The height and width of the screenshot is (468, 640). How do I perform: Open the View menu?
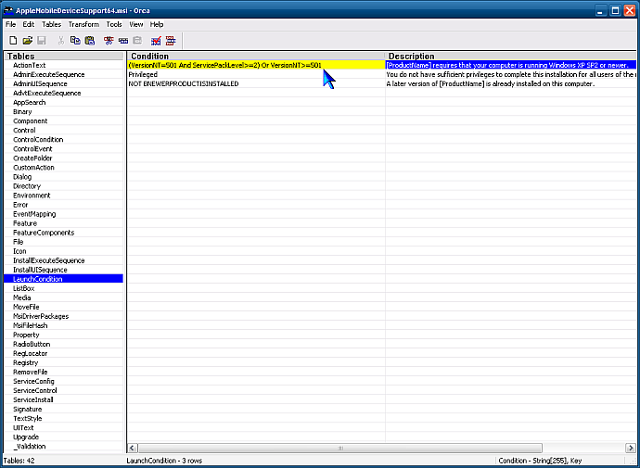pyautogui.click(x=136, y=24)
